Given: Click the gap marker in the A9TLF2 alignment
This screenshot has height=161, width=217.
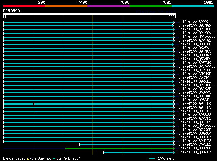Looking at the screenshot, I should click(34, 111).
